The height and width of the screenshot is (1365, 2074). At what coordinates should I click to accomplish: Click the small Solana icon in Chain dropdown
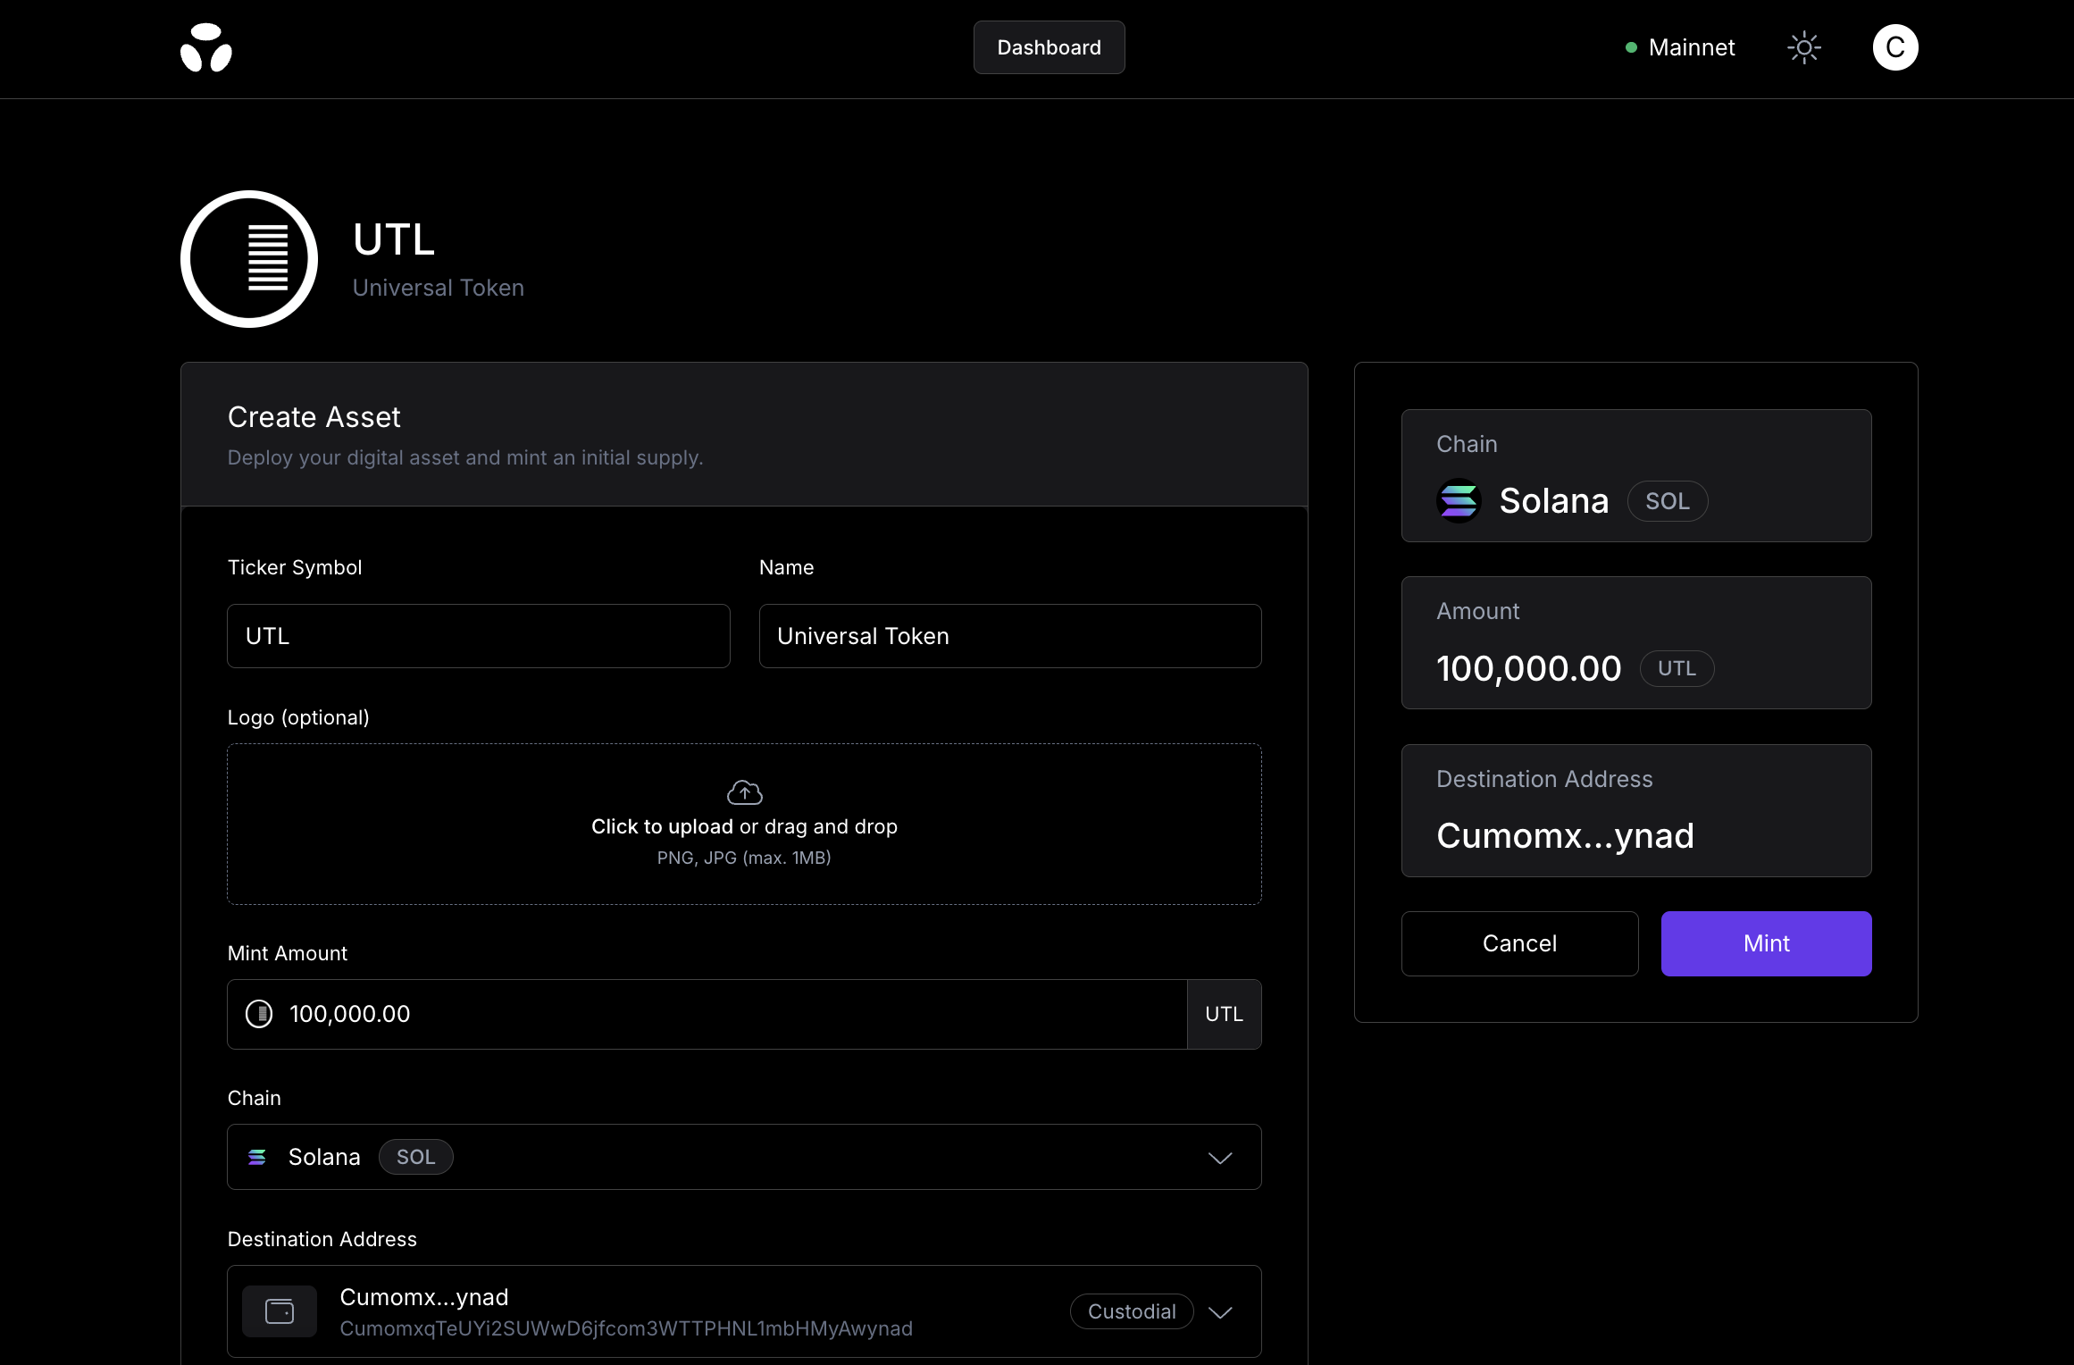point(257,1157)
